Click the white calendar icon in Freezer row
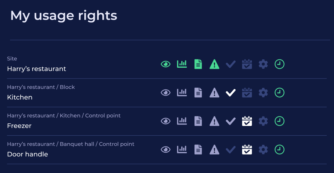The height and width of the screenshot is (173, 334). 247,121
